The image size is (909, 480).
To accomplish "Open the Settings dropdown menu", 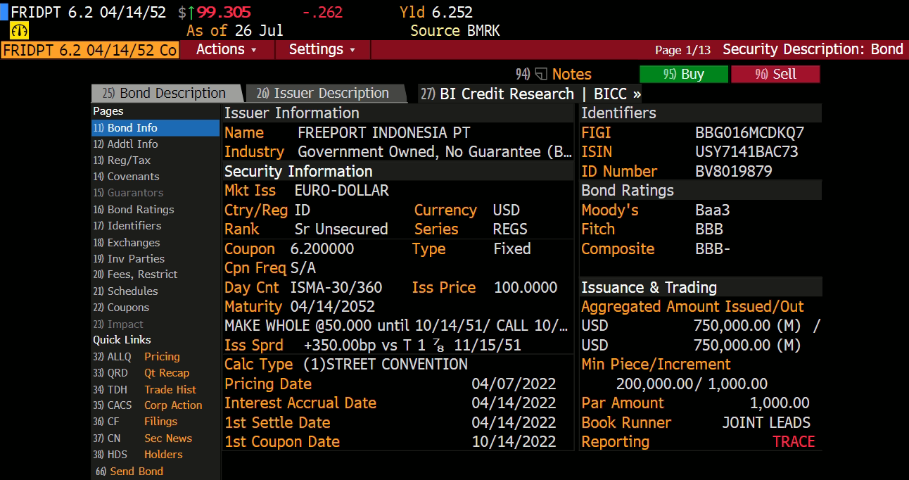I will point(322,49).
